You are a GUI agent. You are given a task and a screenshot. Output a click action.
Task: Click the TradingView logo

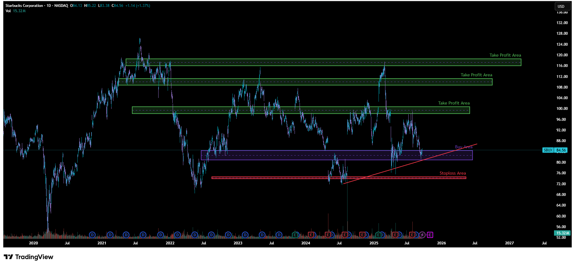pyautogui.click(x=29, y=257)
